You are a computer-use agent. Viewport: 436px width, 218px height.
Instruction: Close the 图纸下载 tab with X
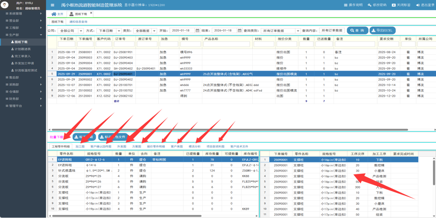(91, 13)
